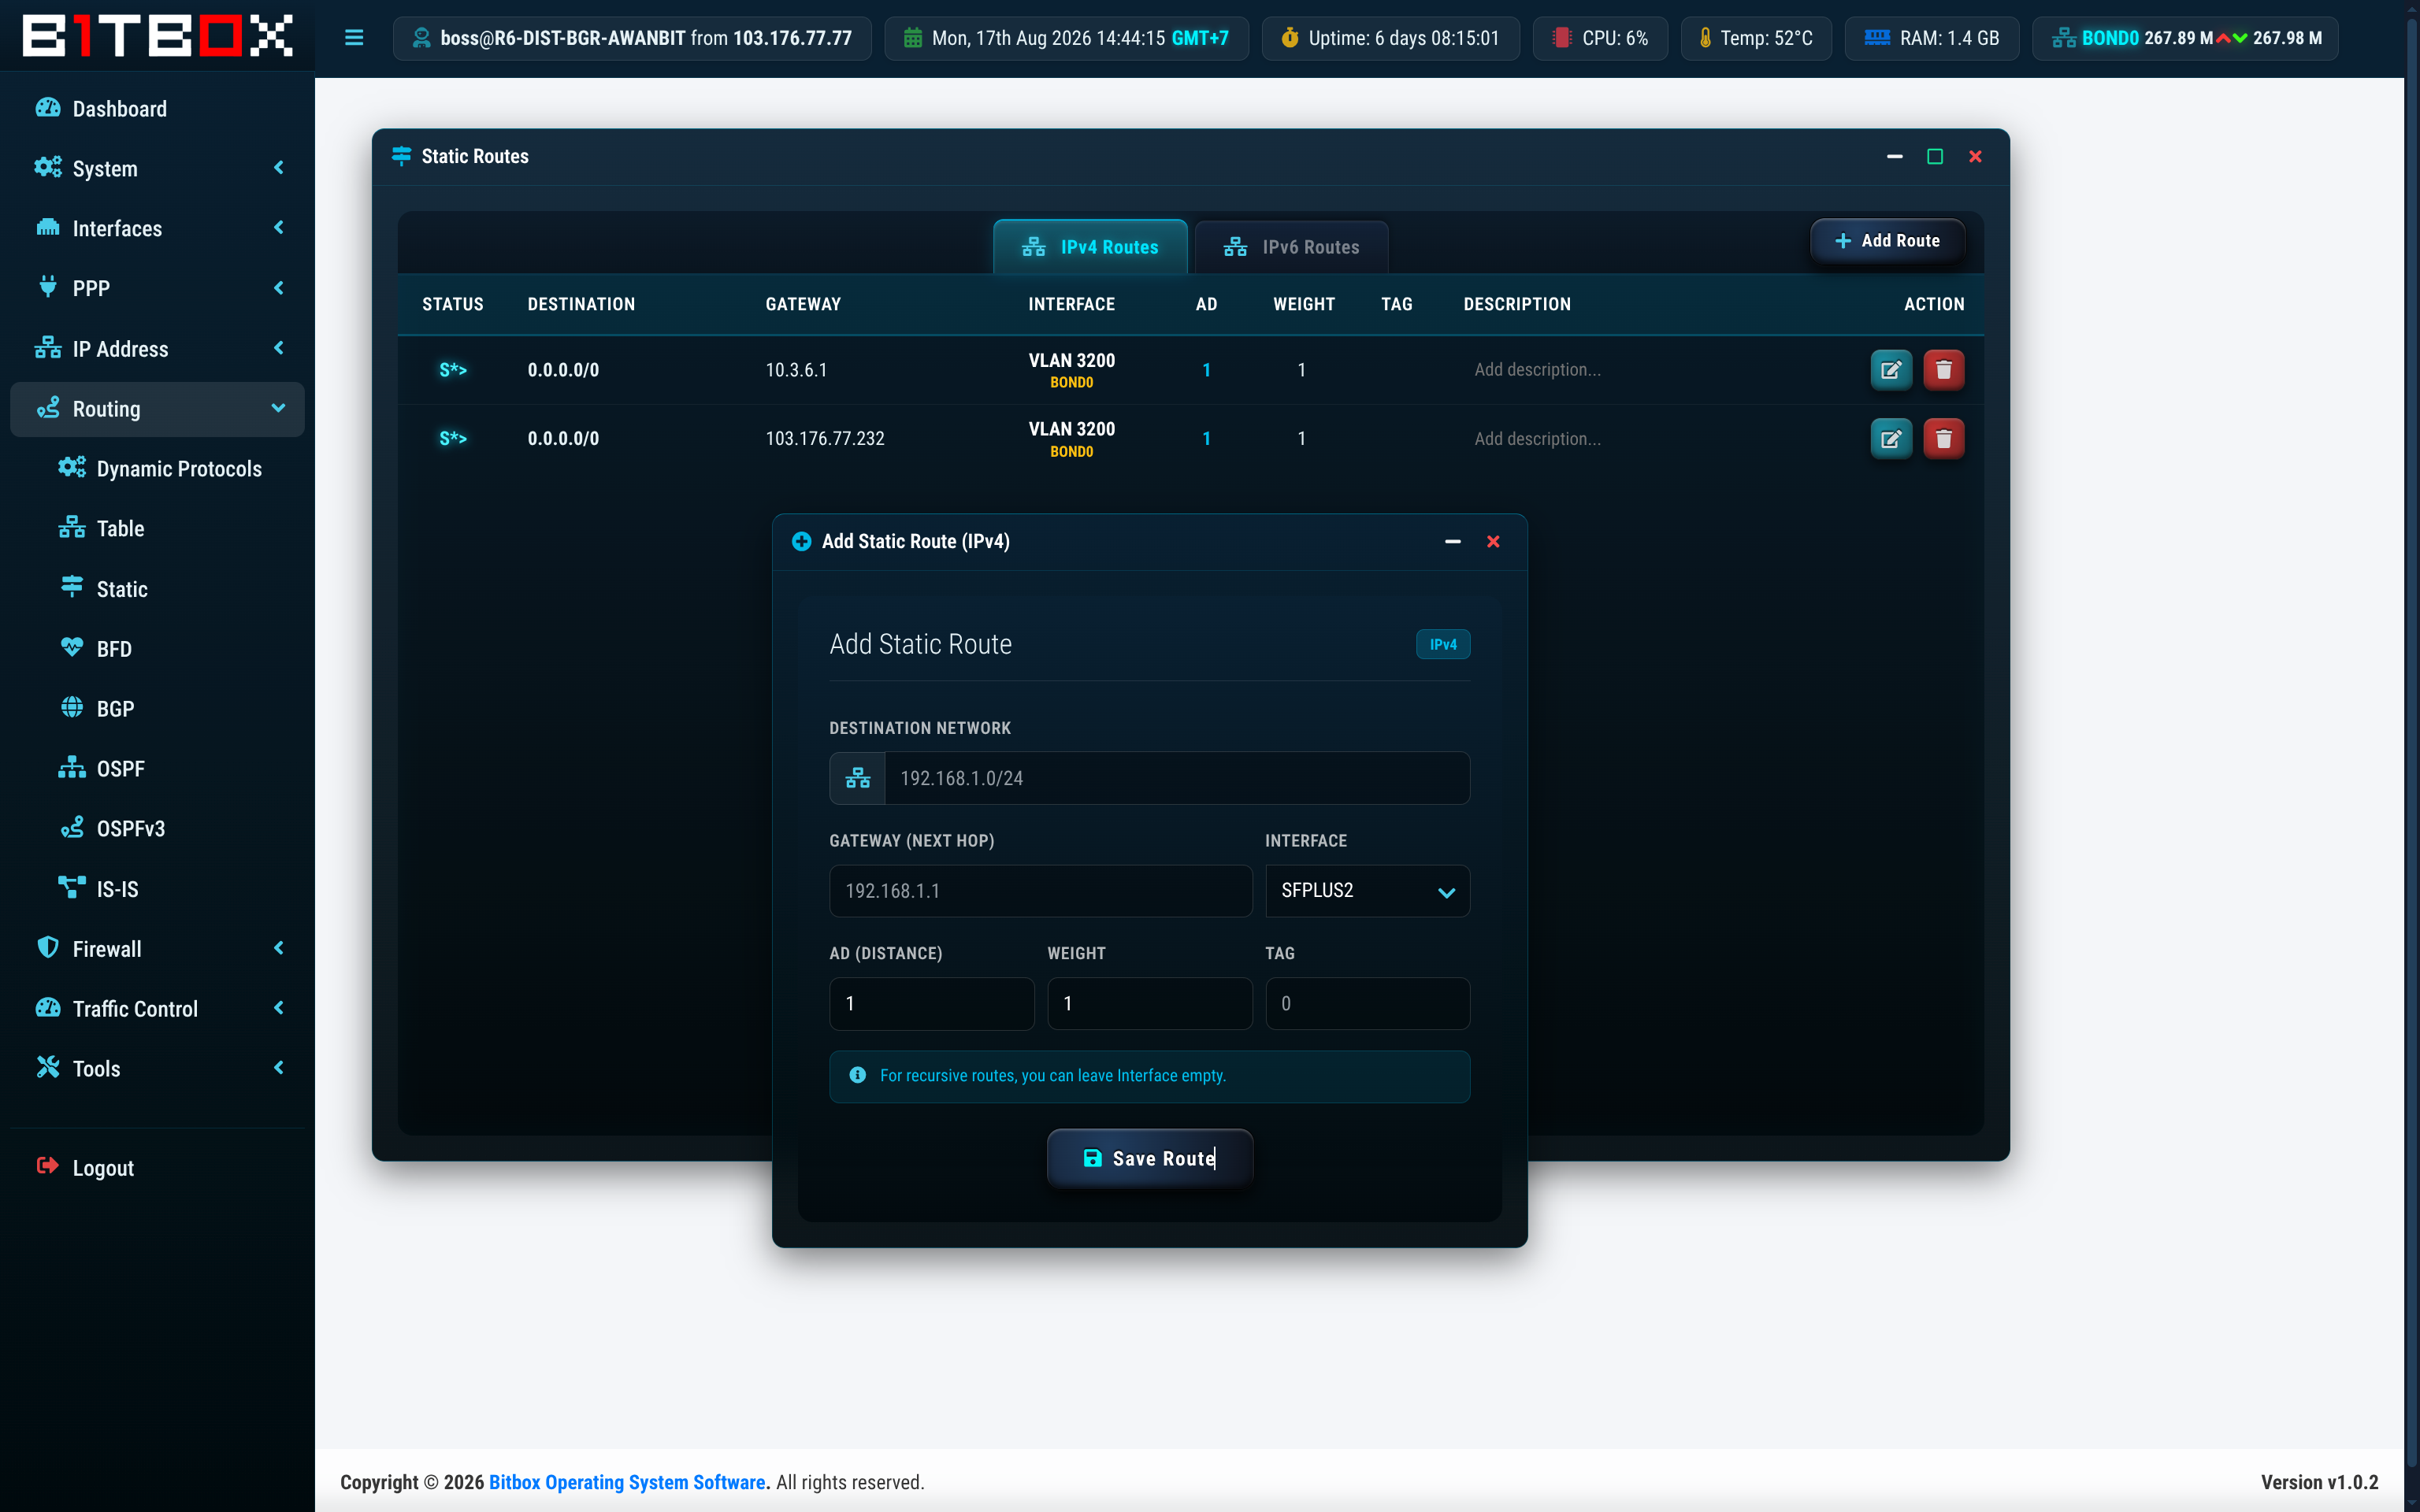Open the OSPF routing page
Viewport: 2420px width, 1512px height.
102,769
